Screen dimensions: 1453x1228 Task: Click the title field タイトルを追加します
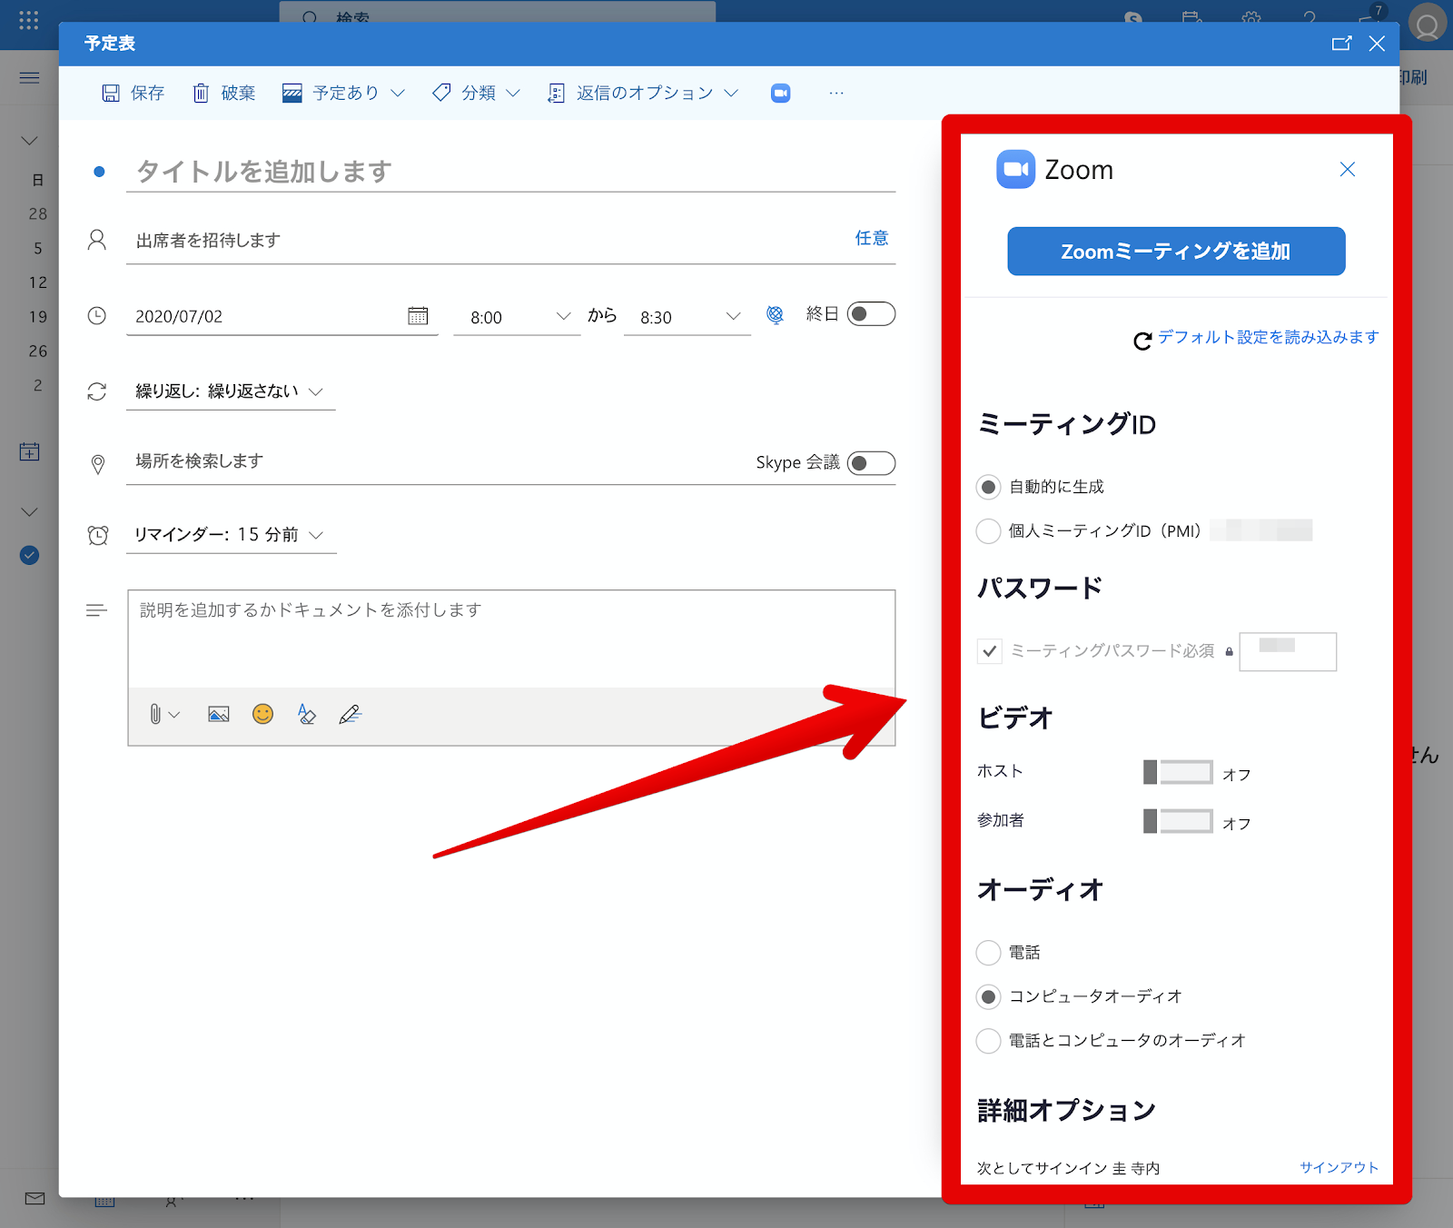pos(510,172)
